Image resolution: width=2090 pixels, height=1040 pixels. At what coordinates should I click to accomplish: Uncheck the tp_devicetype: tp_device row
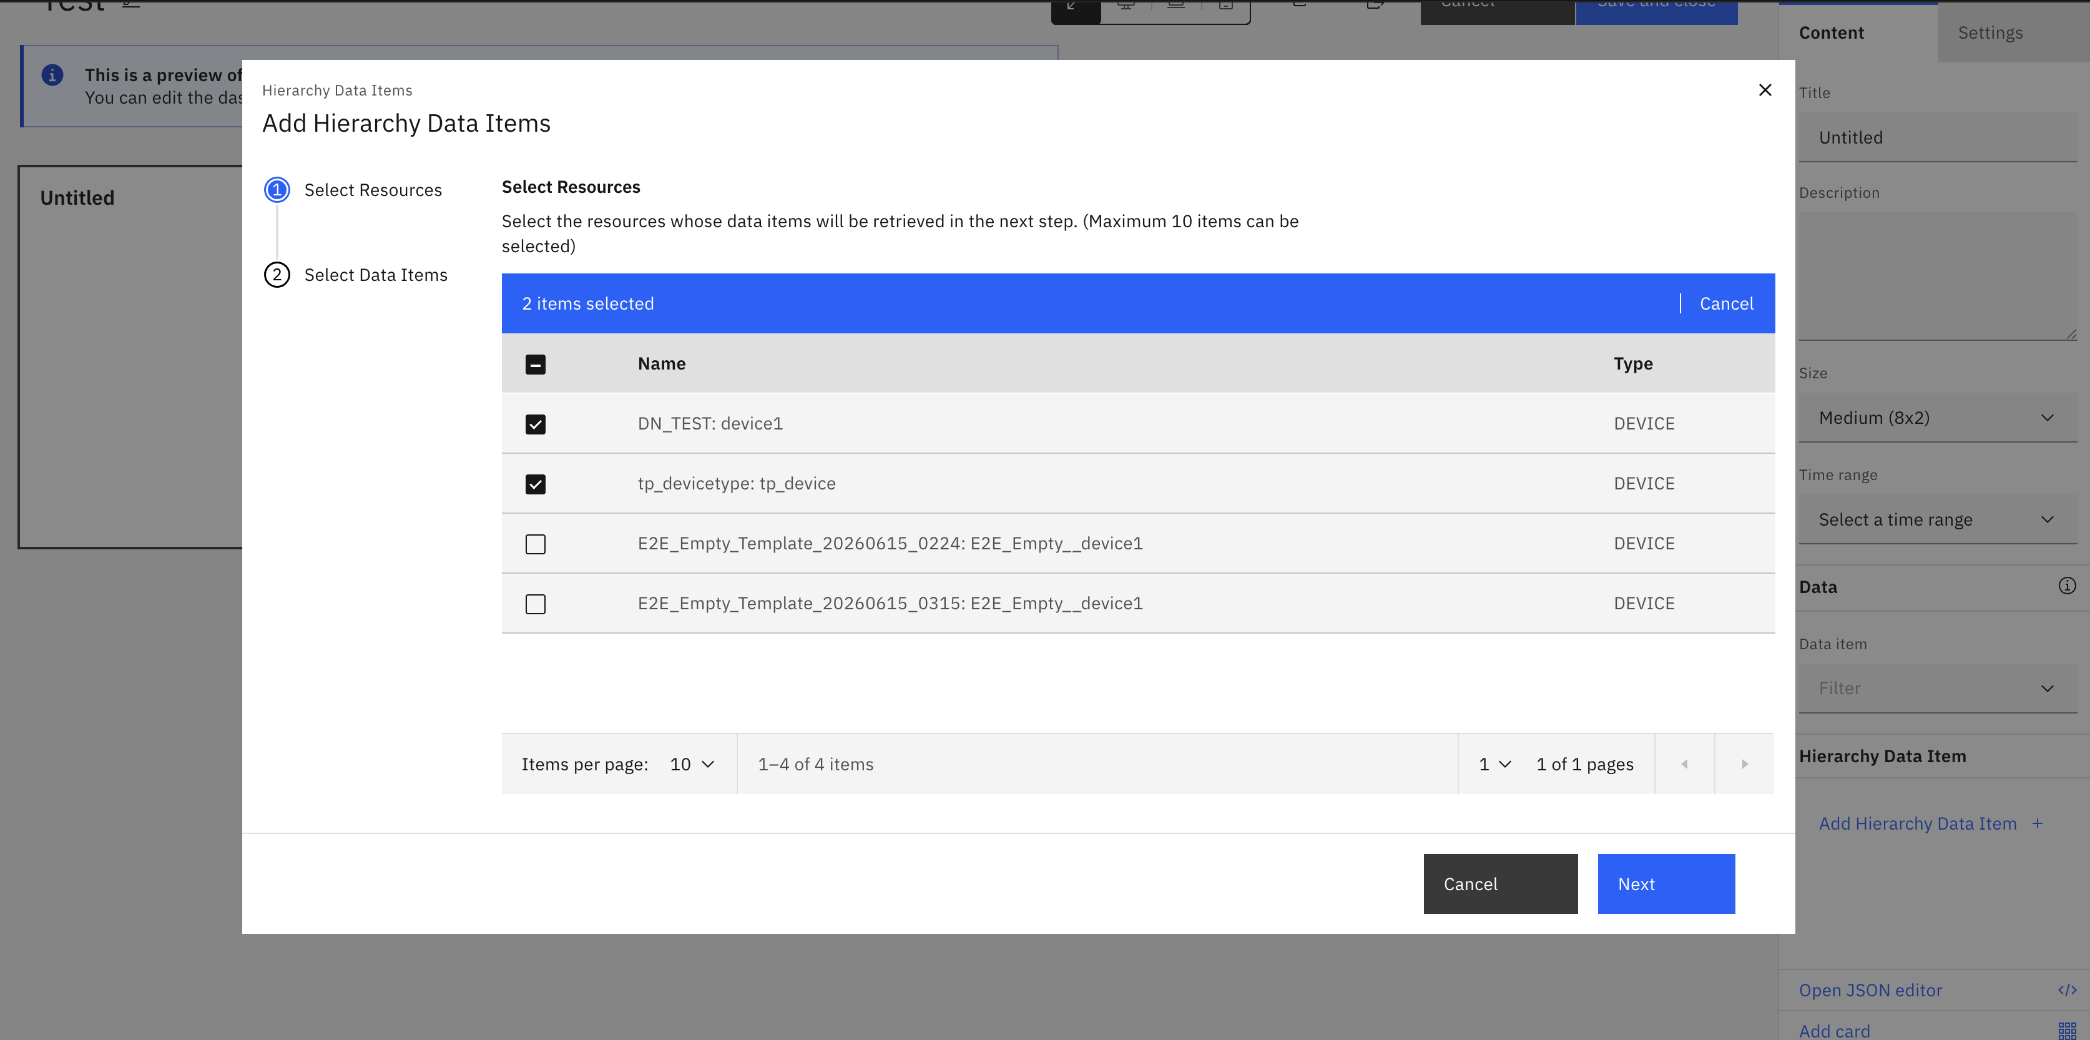pos(536,484)
